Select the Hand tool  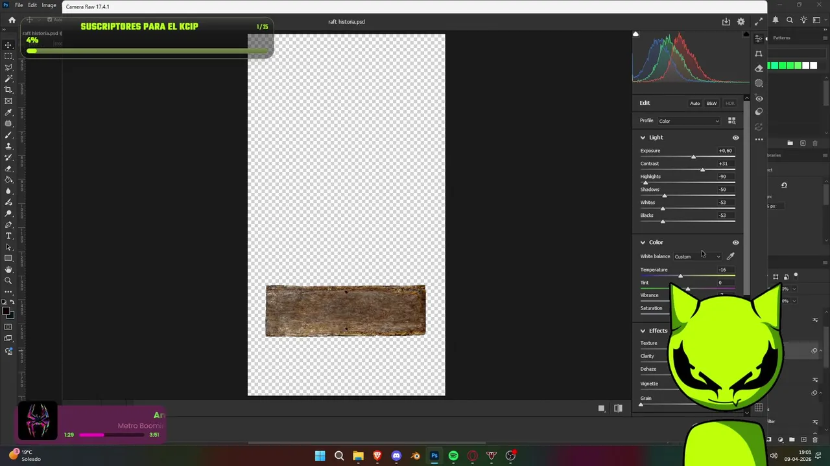8,269
